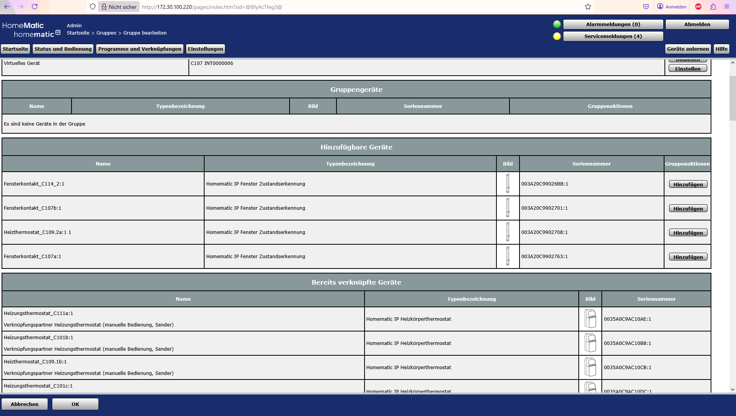Screen dimensions: 736x416
Task: Click Gruppen in the breadcrumb
Action: tap(106, 33)
